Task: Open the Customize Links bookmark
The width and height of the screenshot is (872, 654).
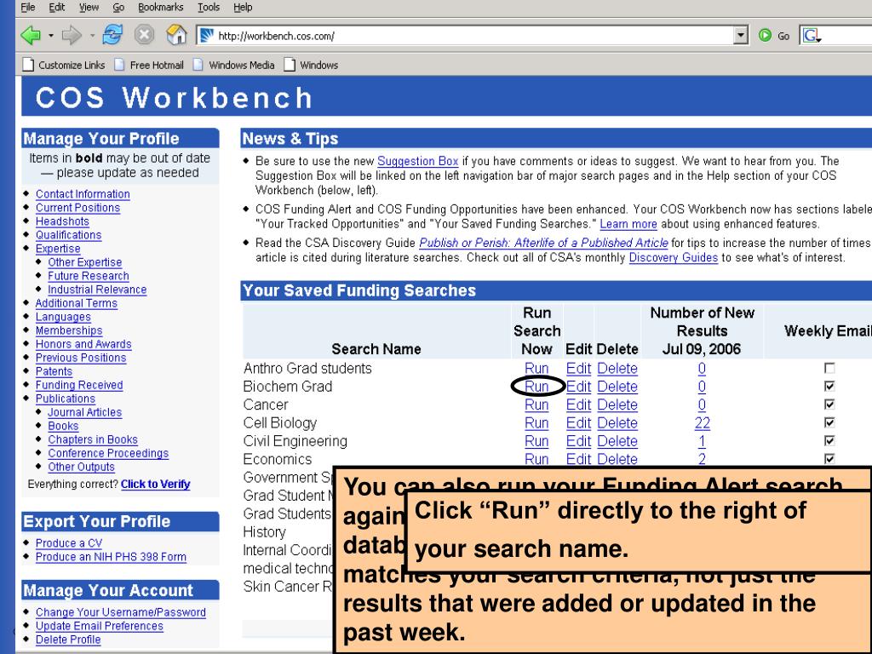Action: pos(63,65)
